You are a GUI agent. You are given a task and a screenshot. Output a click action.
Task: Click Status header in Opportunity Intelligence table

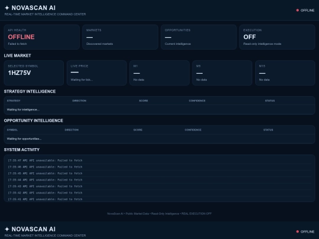tap(268, 130)
